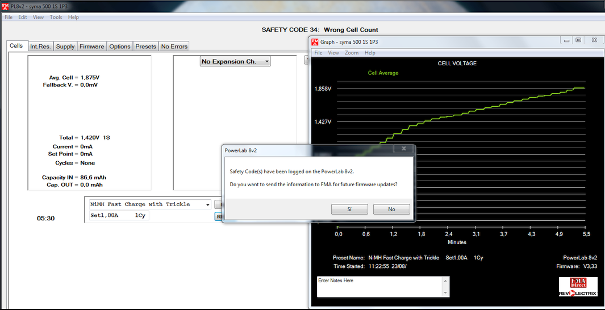This screenshot has height=310, width=605.
Task: Click Time Started 11:22:55 text
Action: tap(370, 266)
